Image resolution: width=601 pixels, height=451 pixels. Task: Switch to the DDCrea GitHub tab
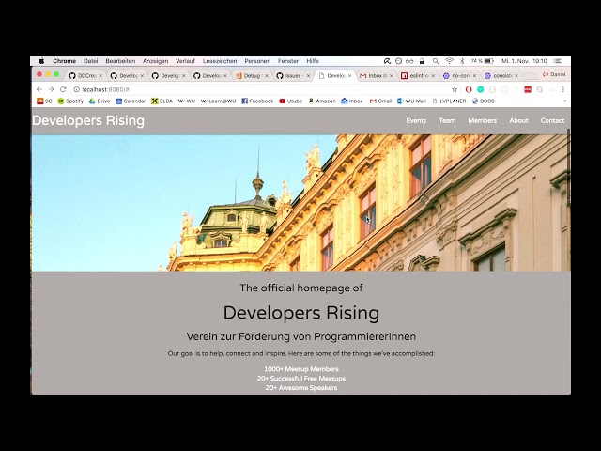84,76
